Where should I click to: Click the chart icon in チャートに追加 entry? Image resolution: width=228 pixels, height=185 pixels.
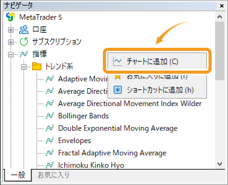117,62
